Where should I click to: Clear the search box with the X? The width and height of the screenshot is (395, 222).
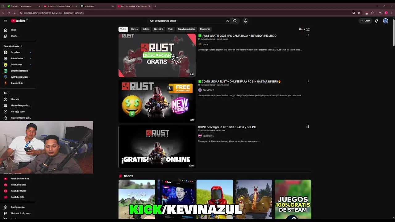click(227, 21)
